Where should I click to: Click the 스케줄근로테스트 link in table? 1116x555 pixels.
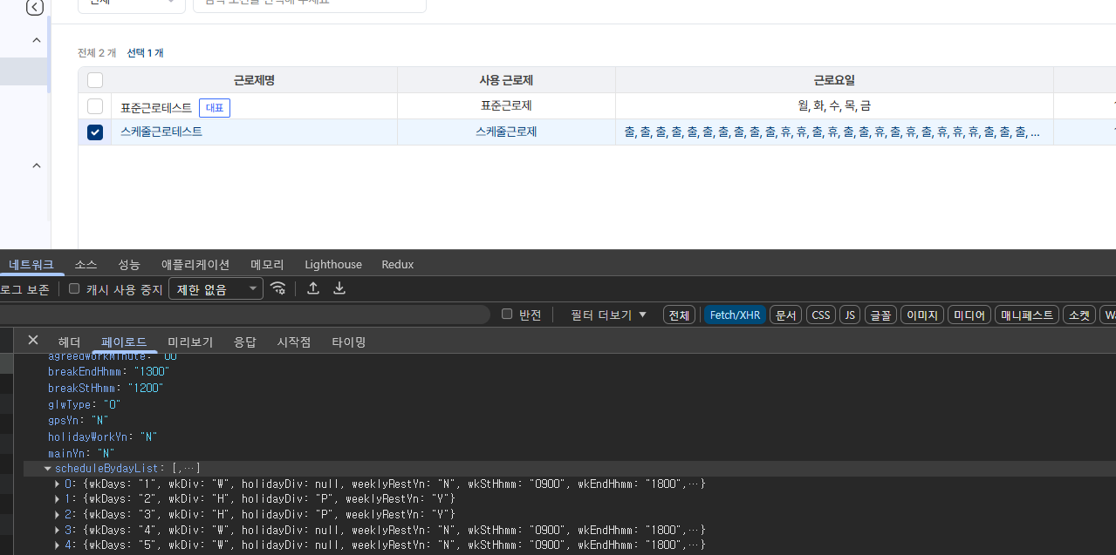pos(161,132)
